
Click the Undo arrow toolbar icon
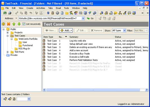point(31,13)
